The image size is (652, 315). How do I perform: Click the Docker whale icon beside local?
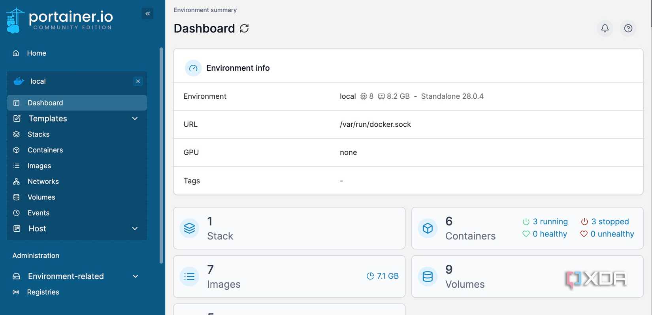pyautogui.click(x=19, y=81)
